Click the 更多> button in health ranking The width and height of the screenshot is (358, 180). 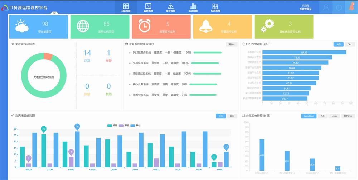(x=232, y=44)
